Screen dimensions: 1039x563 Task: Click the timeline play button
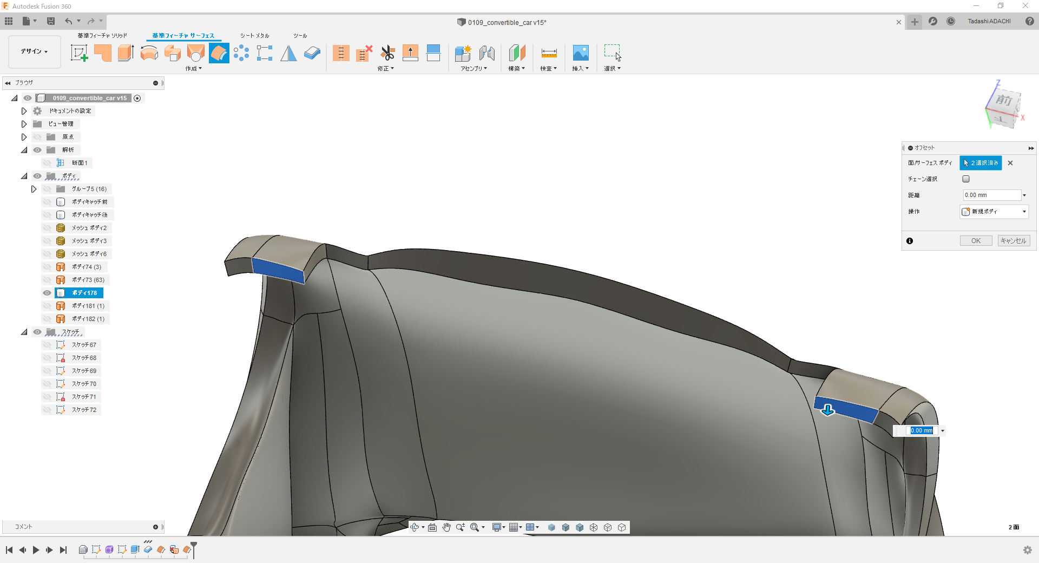click(x=36, y=550)
